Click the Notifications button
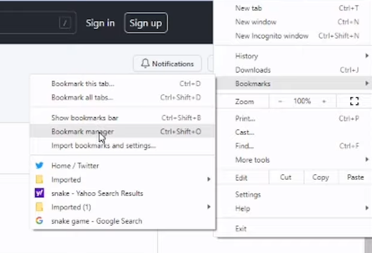 [168, 64]
